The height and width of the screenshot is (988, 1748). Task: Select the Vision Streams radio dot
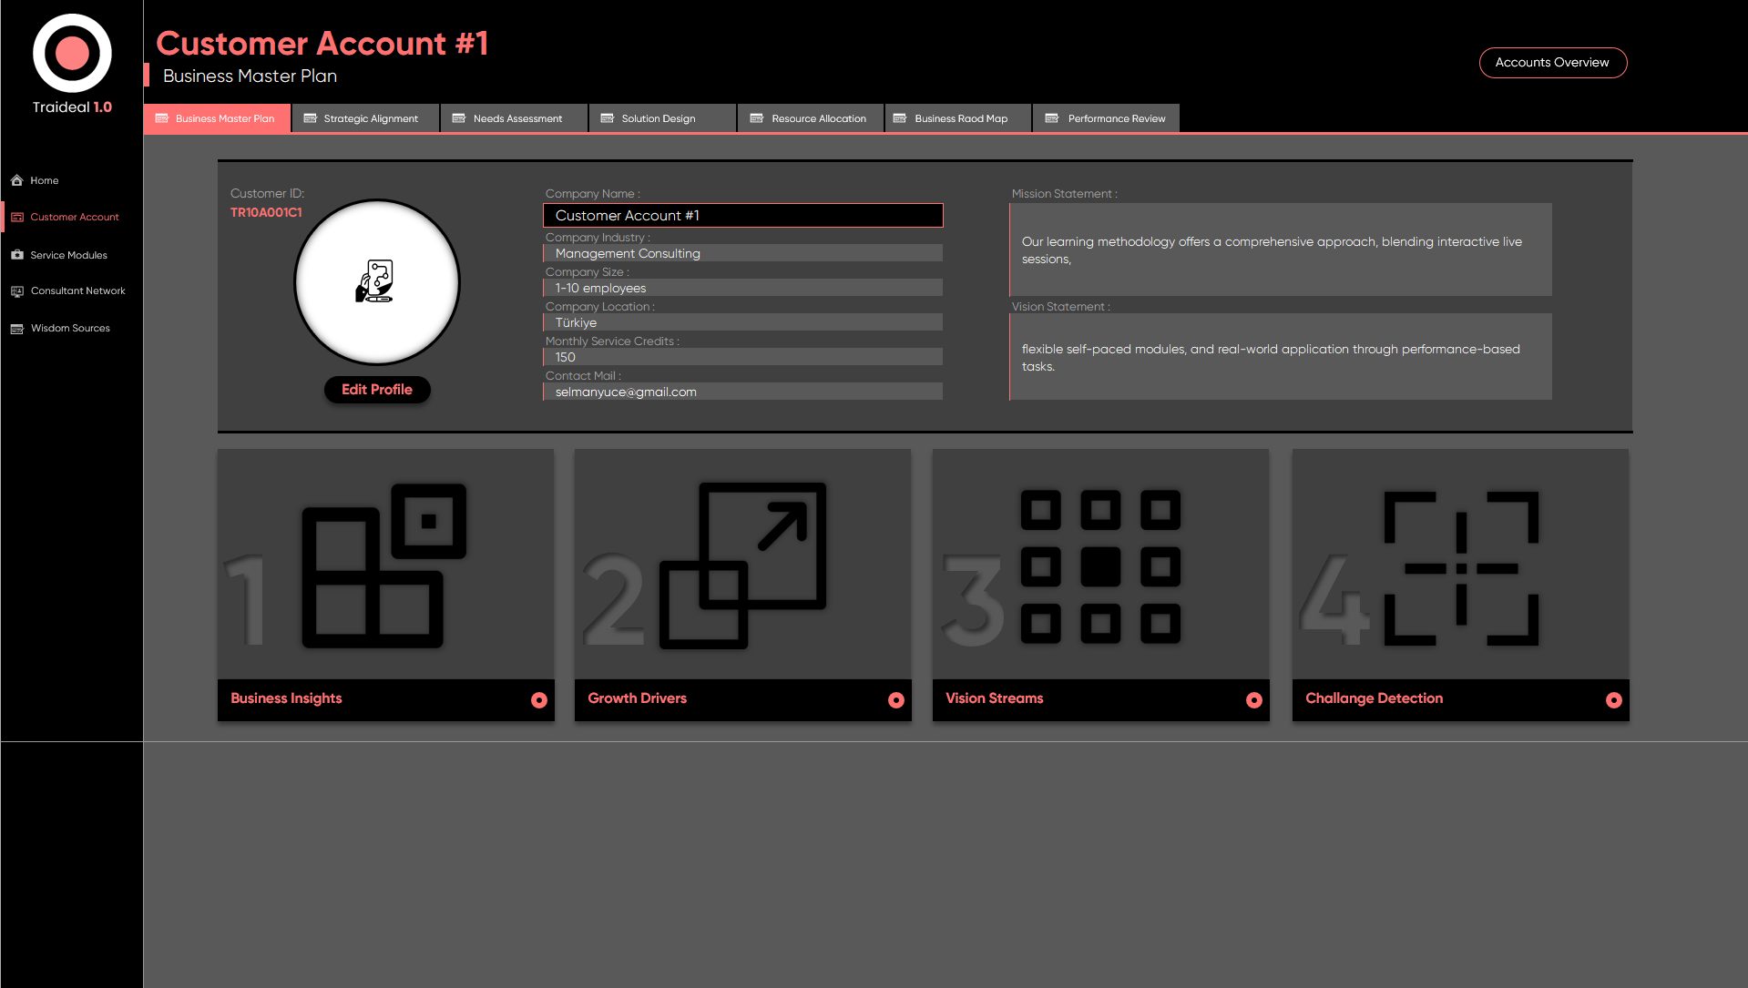[x=1254, y=700]
